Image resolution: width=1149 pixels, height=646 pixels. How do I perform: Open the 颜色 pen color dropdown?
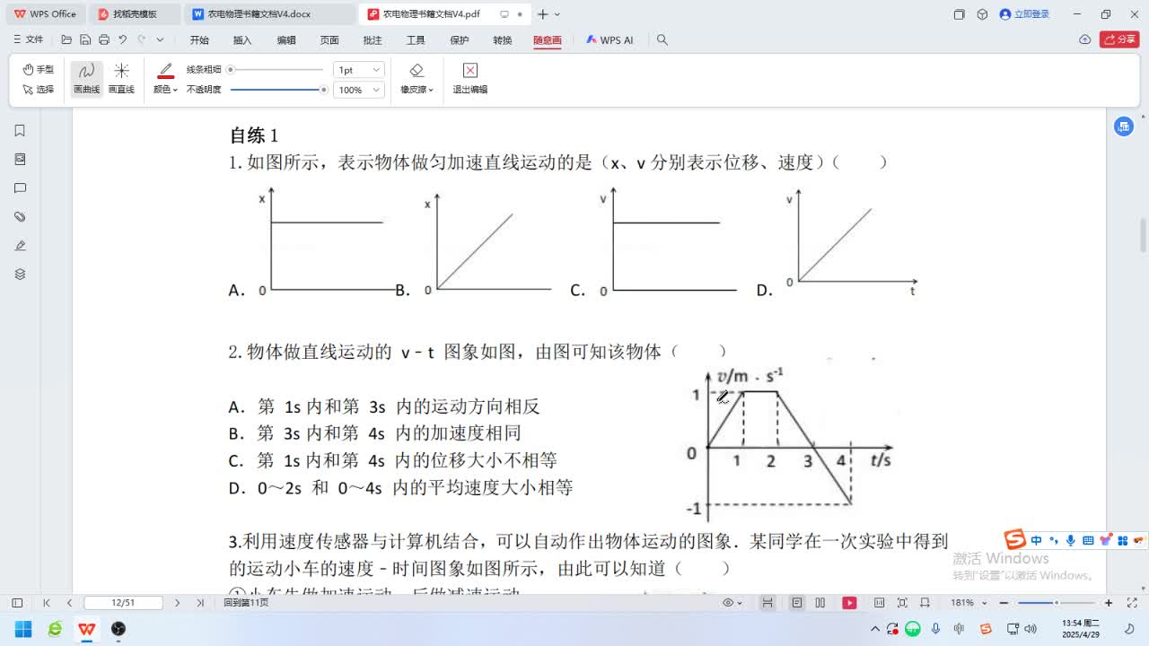tap(165, 90)
